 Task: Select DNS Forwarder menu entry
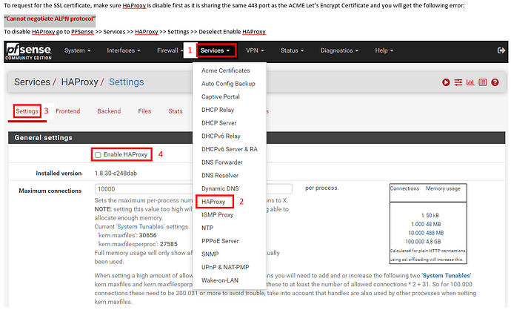pos(222,162)
